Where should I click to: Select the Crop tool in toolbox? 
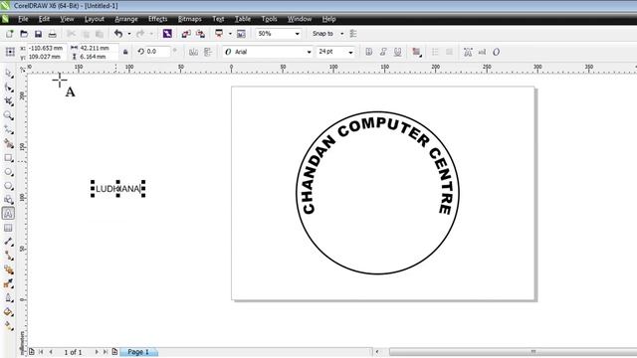click(x=9, y=101)
